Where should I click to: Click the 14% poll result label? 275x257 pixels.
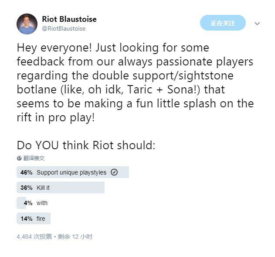tap(26, 218)
